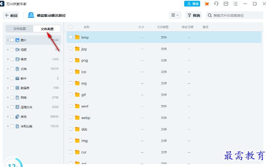This screenshot has width=268, height=167.
Task: Click the compressed files category icon
Action: point(17,107)
